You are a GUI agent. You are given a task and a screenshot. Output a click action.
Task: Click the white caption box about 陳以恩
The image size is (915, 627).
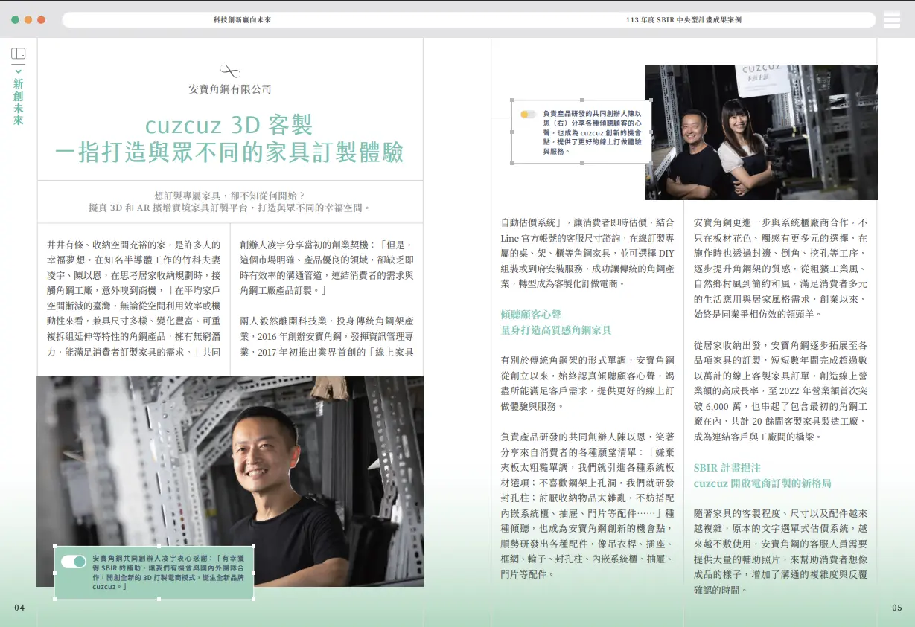pyautogui.click(x=581, y=132)
